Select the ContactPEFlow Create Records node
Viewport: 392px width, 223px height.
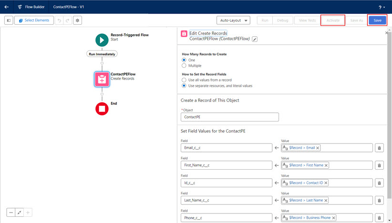click(102, 80)
